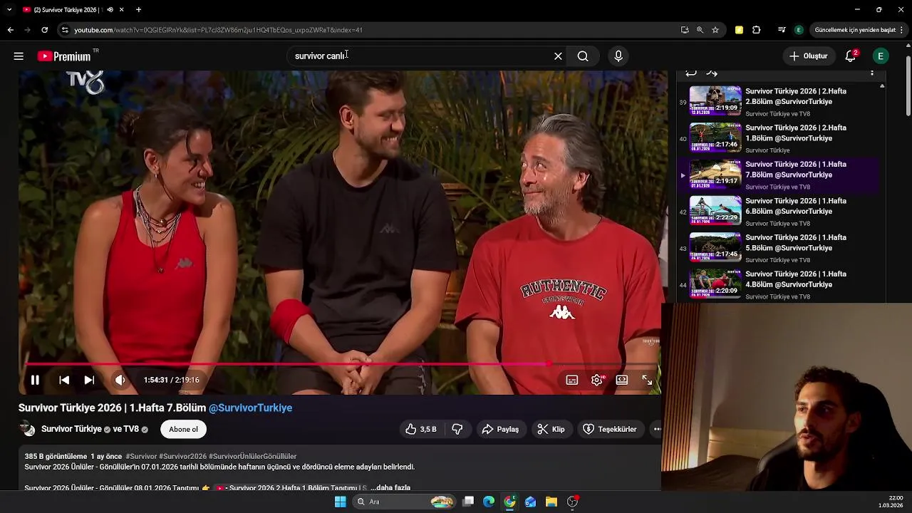Subscribe using the Abone ol button
The width and height of the screenshot is (912, 513).
coord(183,429)
